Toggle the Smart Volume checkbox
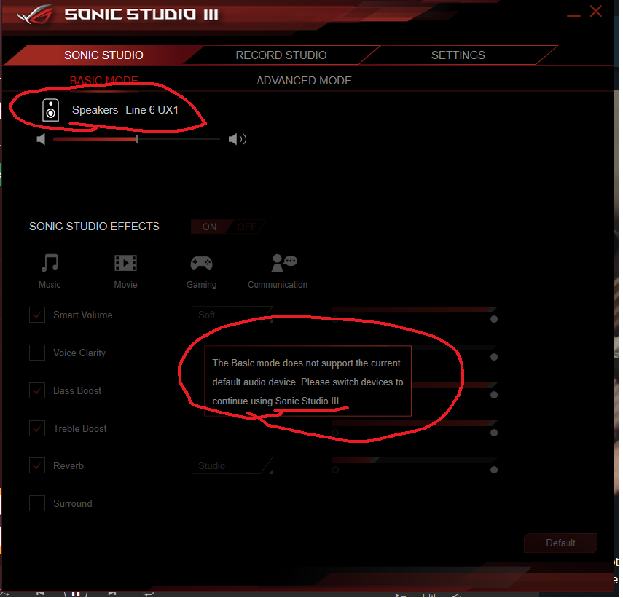 (x=37, y=315)
